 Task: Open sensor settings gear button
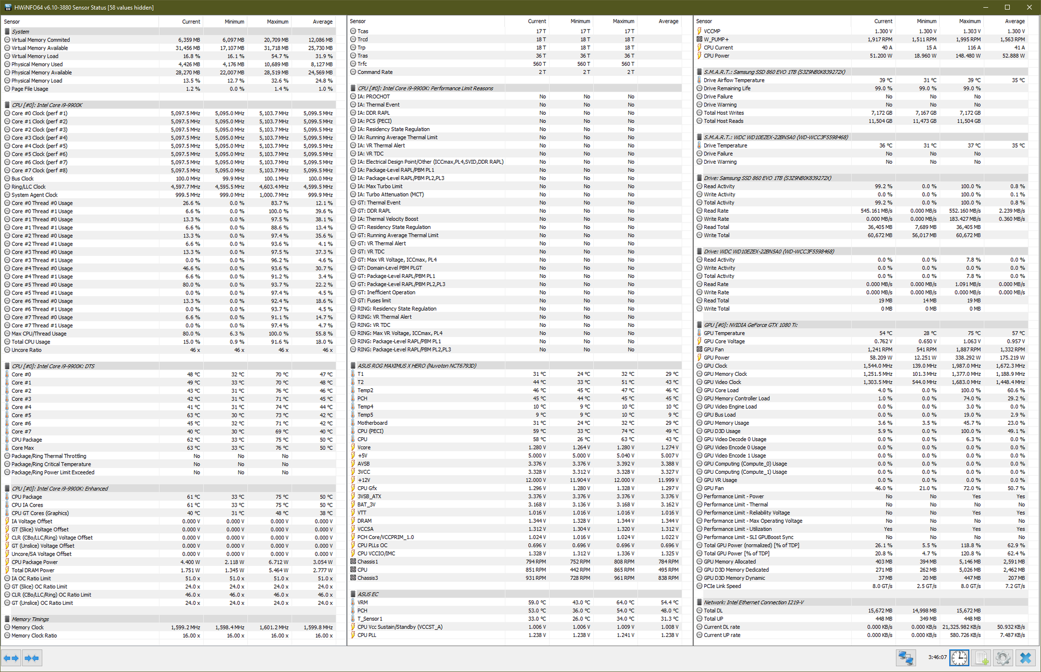pyautogui.click(x=1003, y=658)
